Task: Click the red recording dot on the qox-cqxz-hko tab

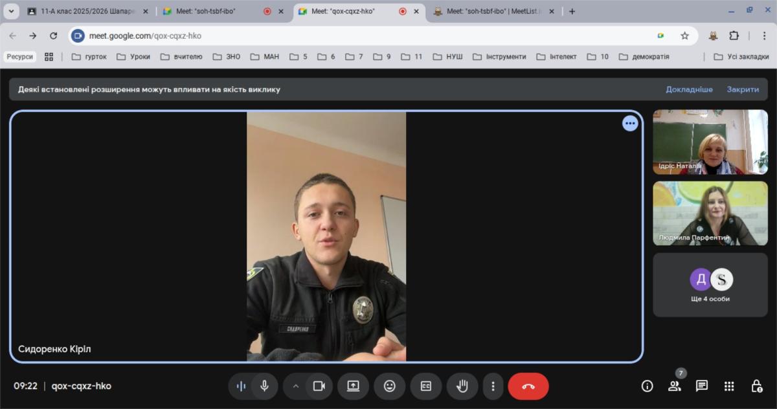Action: 402,11
